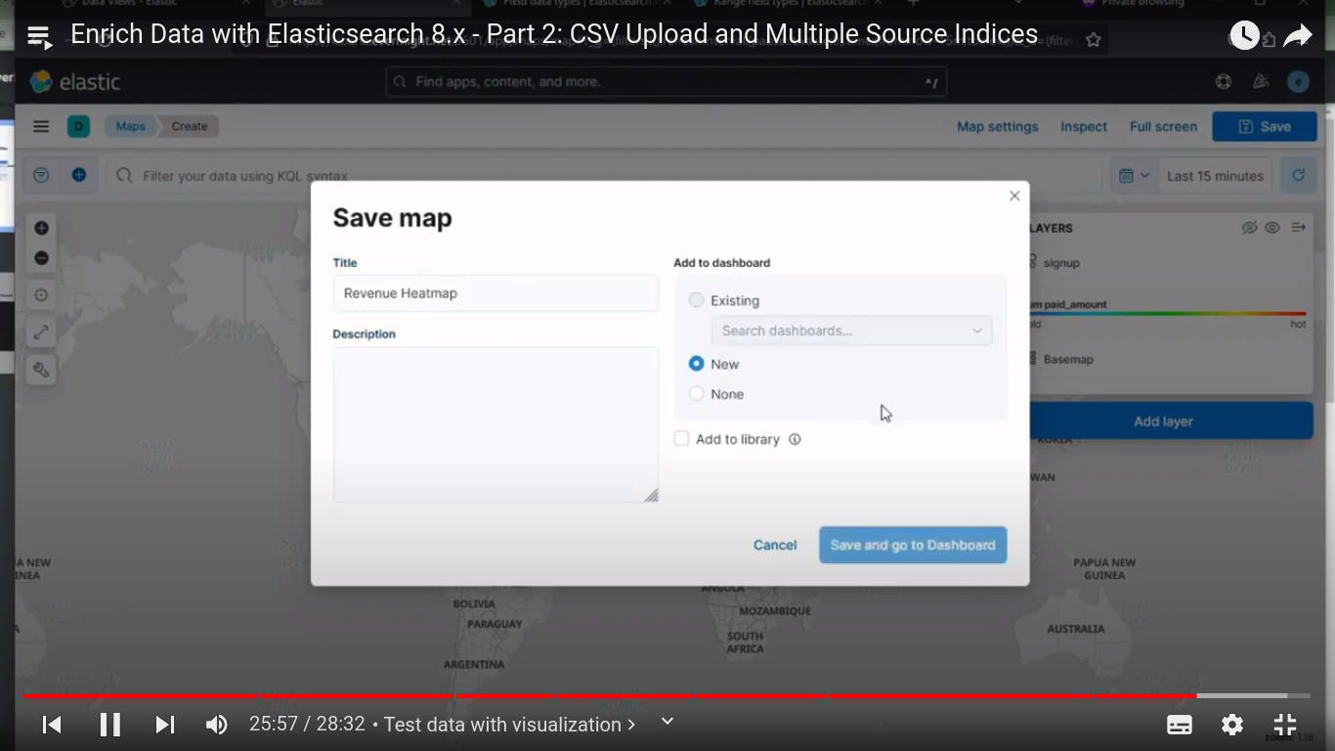The width and height of the screenshot is (1335, 751).
Task: Open the user avatar menu
Action: click(1298, 82)
